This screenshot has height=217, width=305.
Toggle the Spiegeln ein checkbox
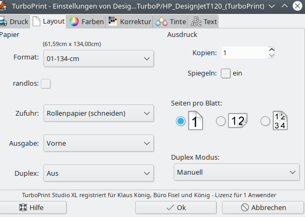point(226,73)
